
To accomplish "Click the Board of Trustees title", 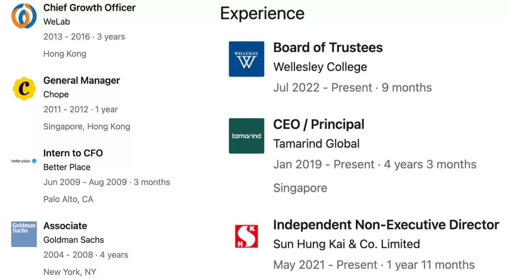I will coord(328,48).
